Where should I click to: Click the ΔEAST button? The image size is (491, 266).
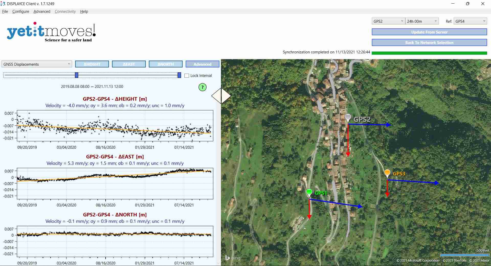pyautogui.click(x=129, y=64)
